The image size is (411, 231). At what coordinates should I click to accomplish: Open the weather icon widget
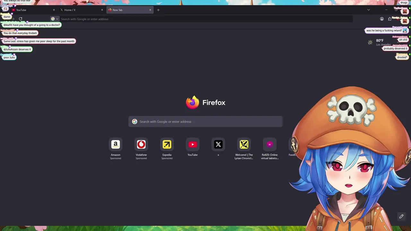click(370, 42)
